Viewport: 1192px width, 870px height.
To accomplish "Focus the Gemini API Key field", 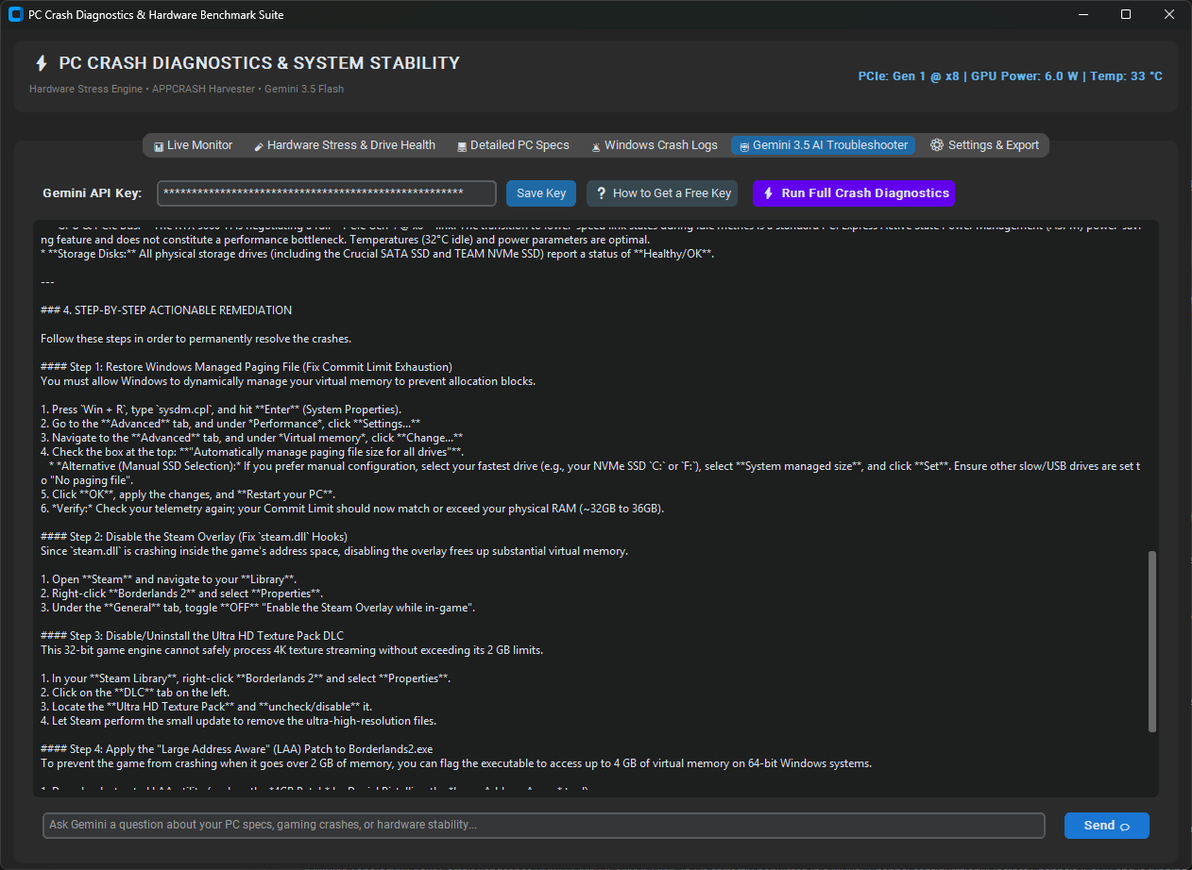I will 327,193.
